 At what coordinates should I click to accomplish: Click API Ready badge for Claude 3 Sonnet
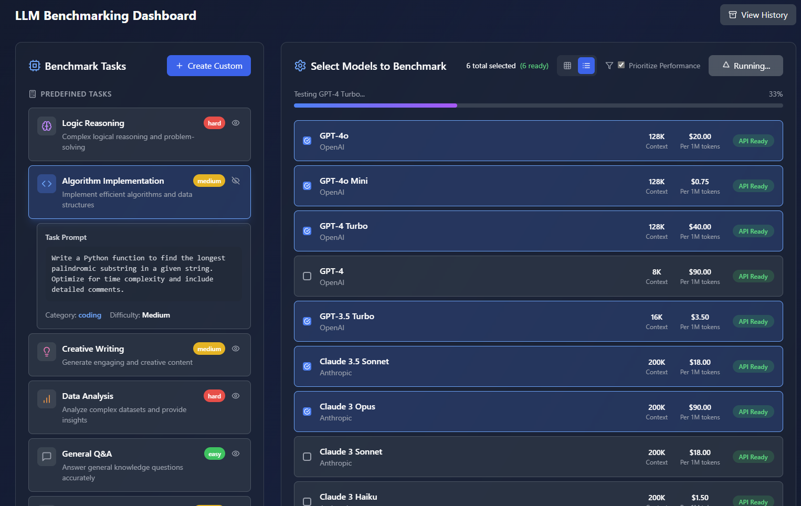tap(753, 457)
